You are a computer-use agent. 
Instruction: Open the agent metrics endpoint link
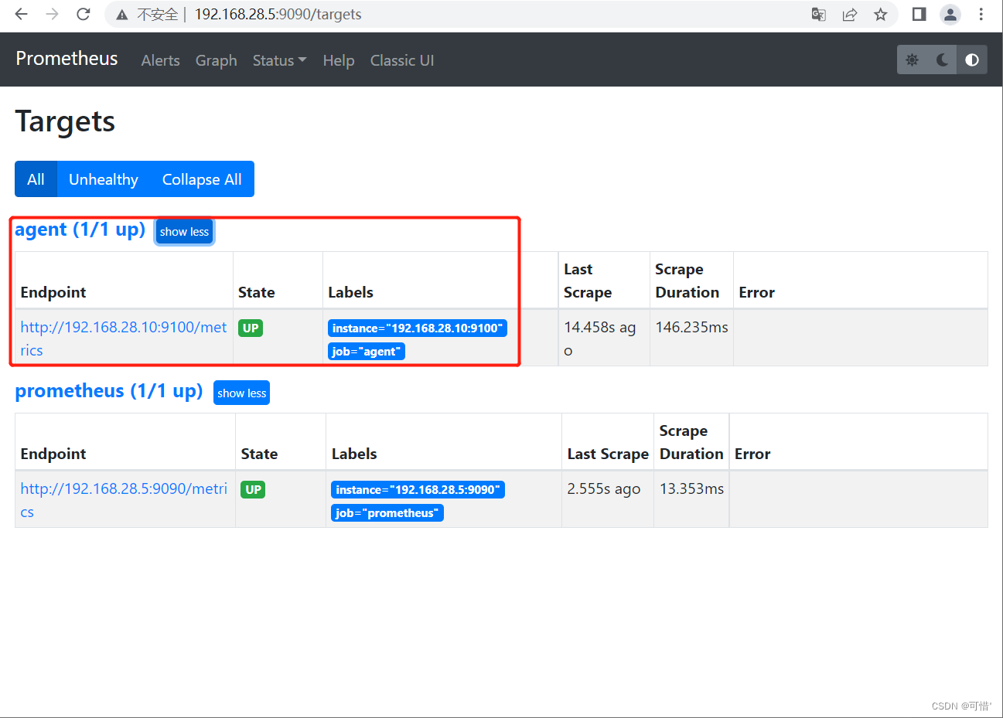pyautogui.click(x=124, y=339)
